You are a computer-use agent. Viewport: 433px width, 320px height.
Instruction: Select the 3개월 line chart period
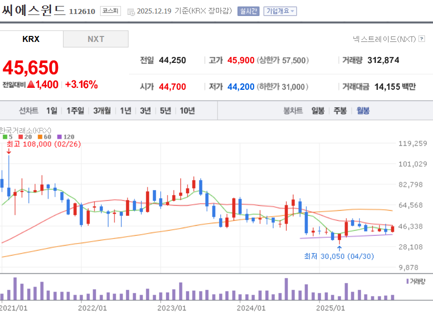pos(102,110)
